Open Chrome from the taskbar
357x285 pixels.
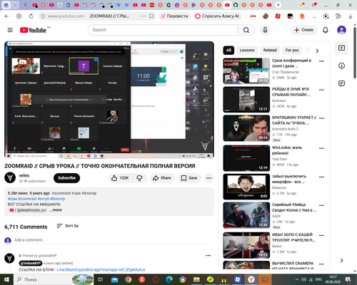[129, 279]
